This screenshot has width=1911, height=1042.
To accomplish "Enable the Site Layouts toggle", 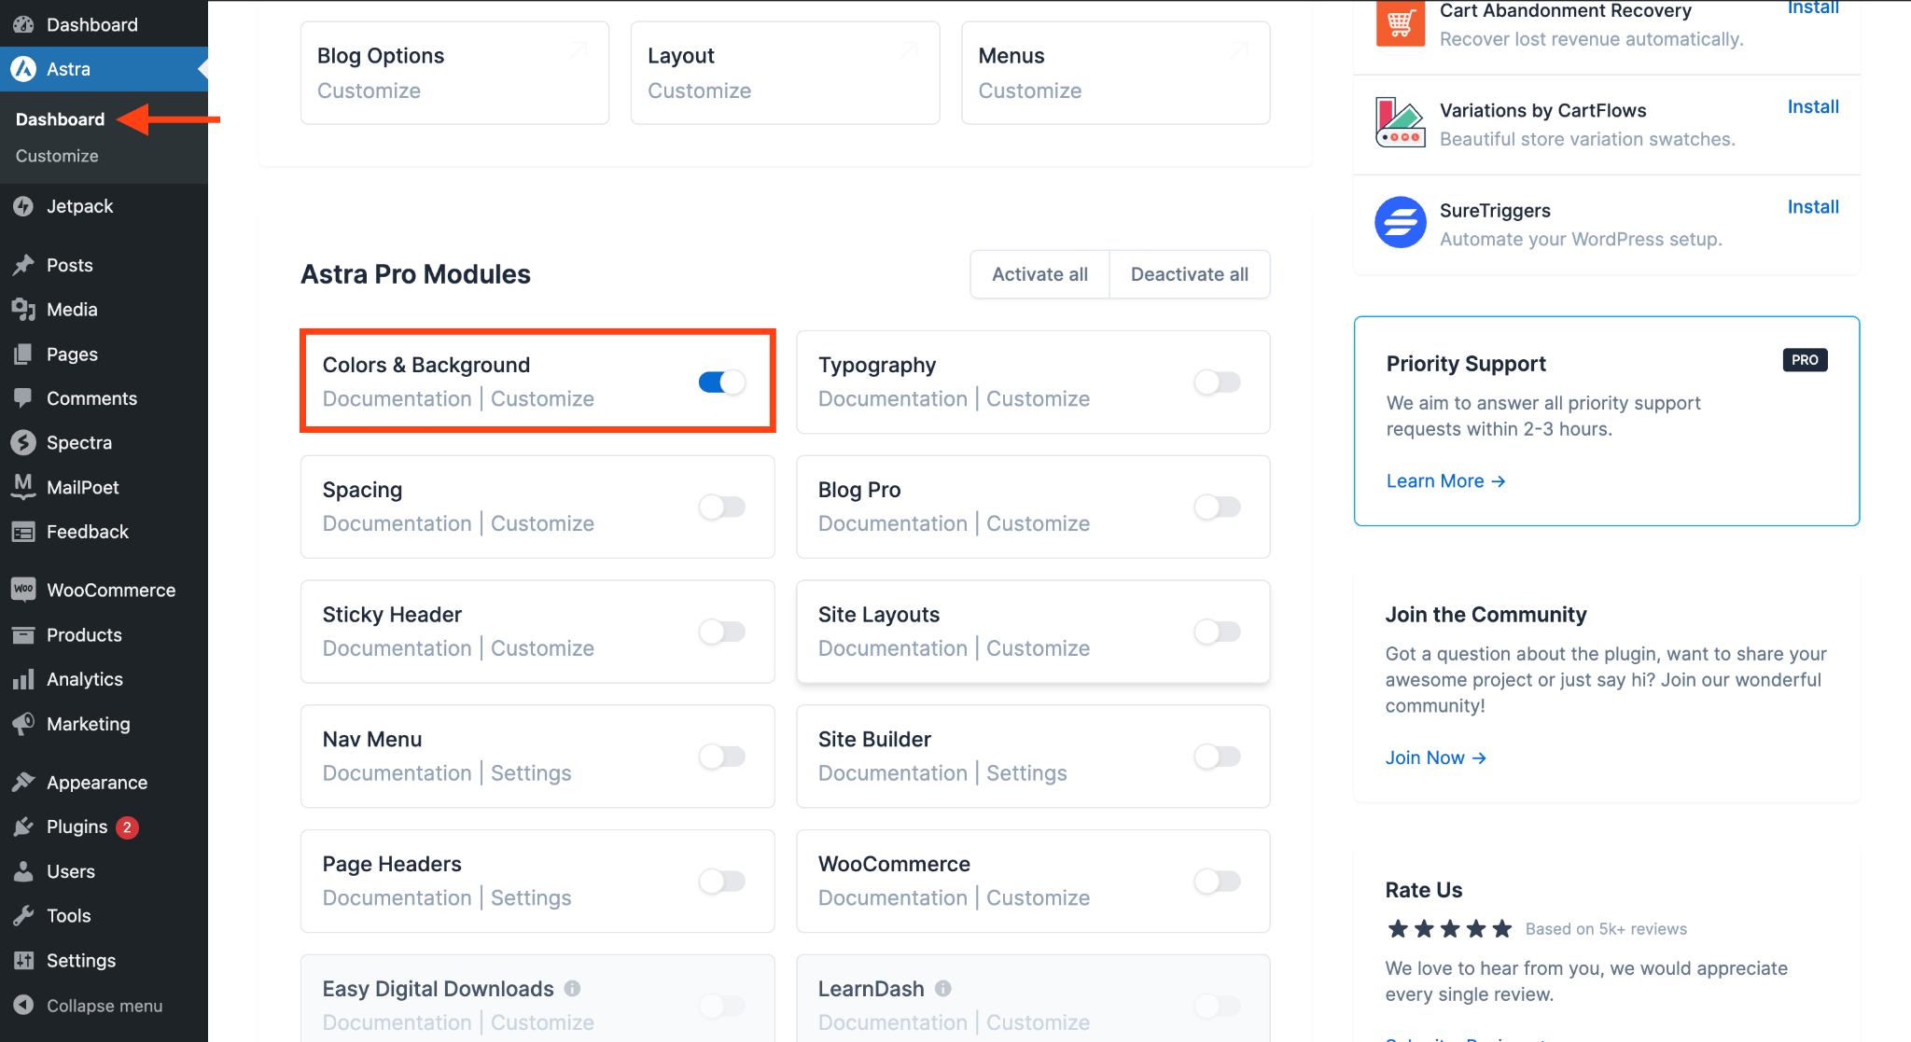I will (1217, 632).
